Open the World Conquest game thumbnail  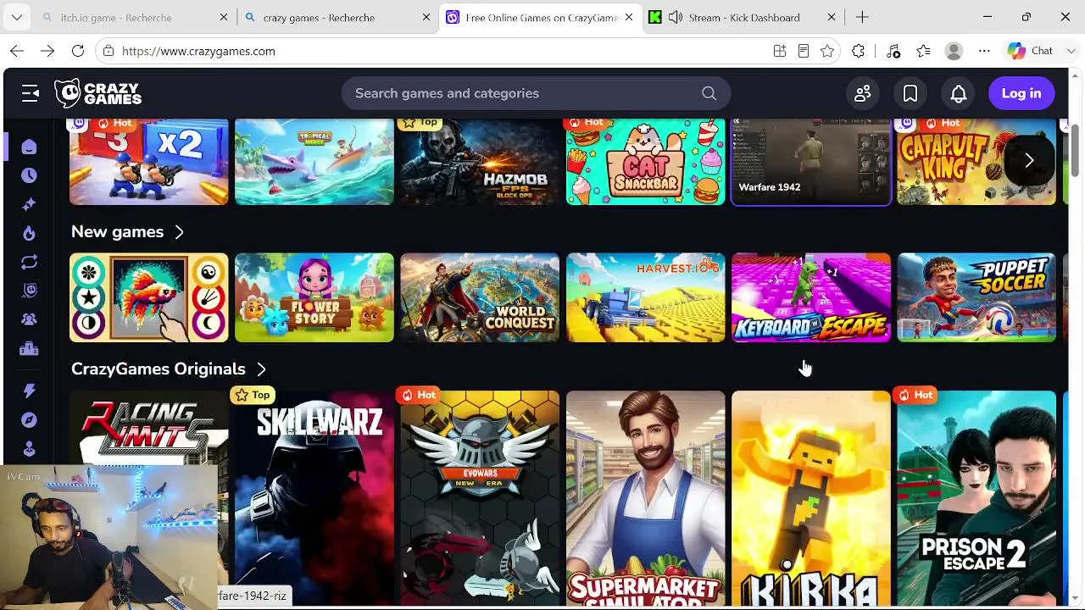coord(480,297)
